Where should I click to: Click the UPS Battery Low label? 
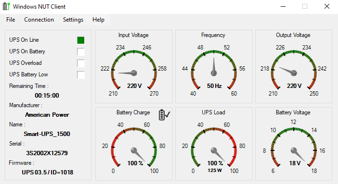pos(28,74)
